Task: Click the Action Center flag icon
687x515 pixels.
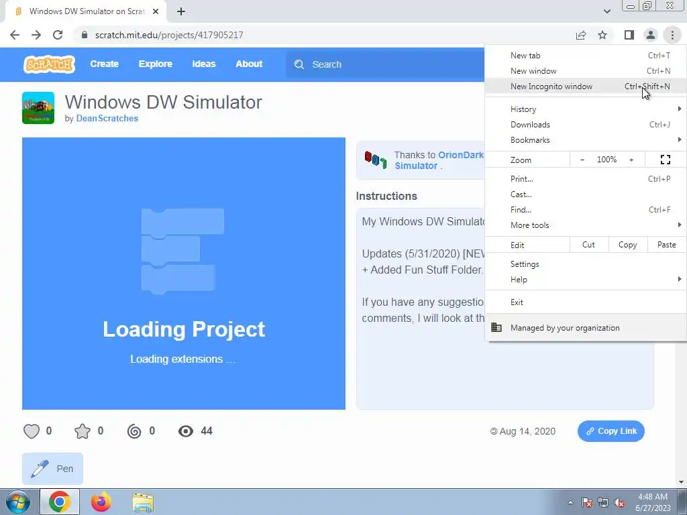Action: pos(586,503)
